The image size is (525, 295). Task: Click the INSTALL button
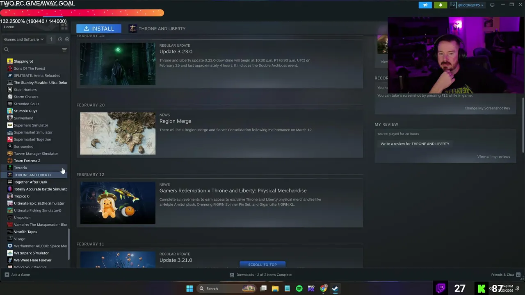point(98,29)
